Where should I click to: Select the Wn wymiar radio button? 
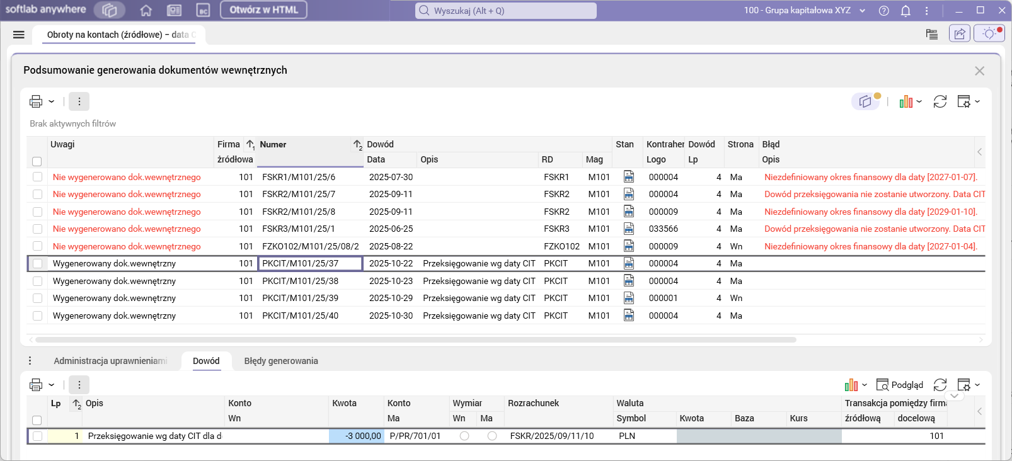pyautogui.click(x=464, y=436)
